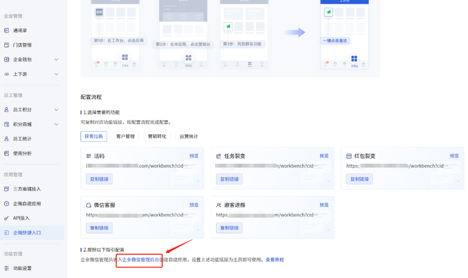
Task: Preview the 微信客服 feature
Action: [194, 205]
